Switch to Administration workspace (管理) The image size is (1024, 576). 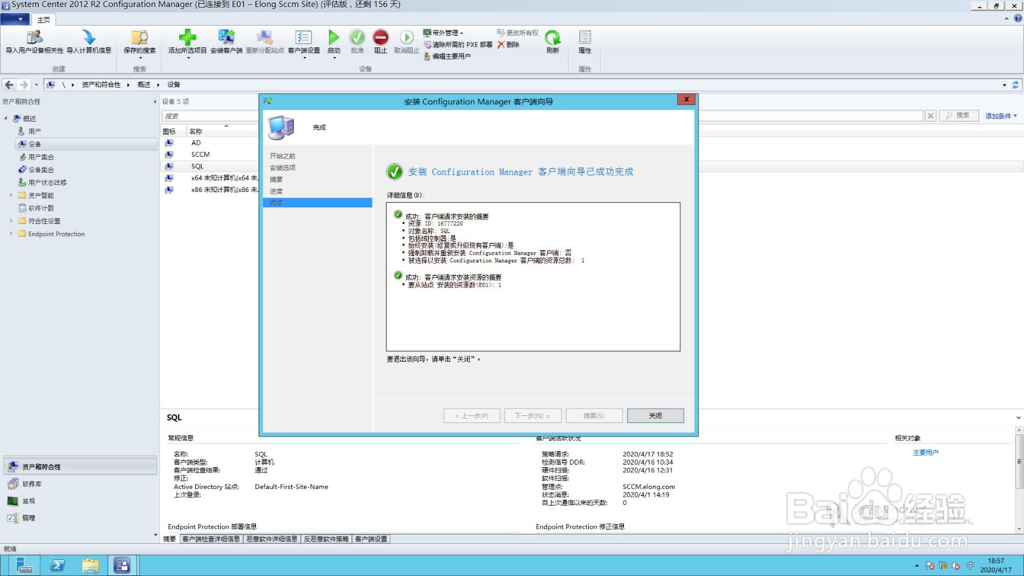point(80,518)
